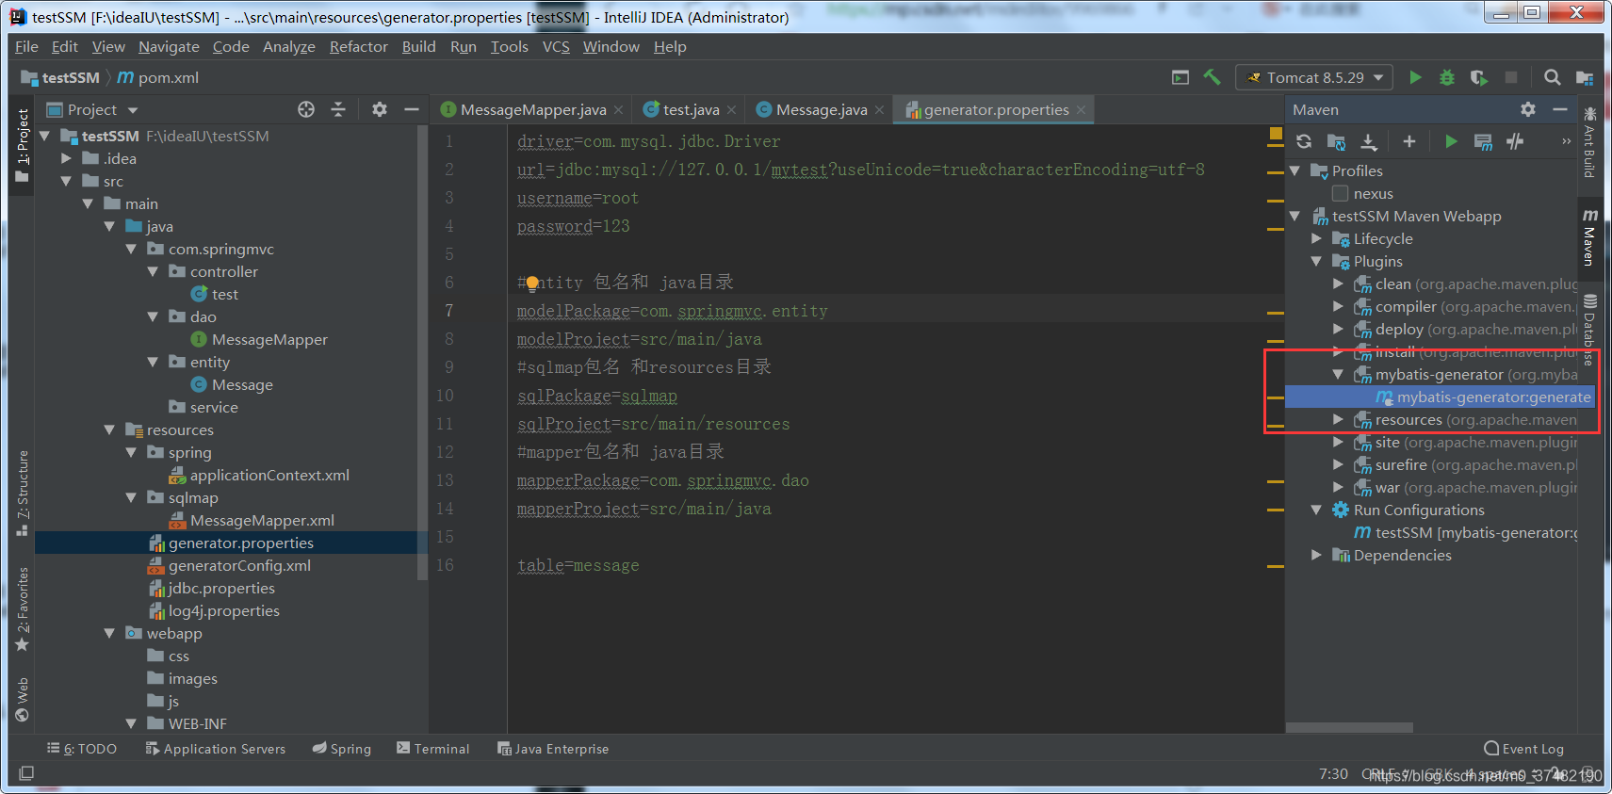Image resolution: width=1612 pixels, height=794 pixels.
Task: Open the Navigate menu
Action: 169,46
